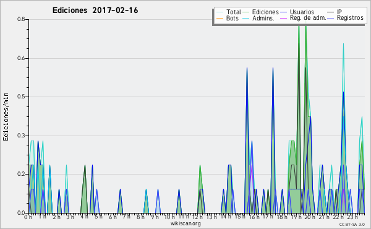
Task: Click the 12 h x-axis label
Action: [x=197, y=217]
